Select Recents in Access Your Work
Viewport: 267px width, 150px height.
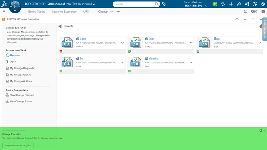point(15,55)
